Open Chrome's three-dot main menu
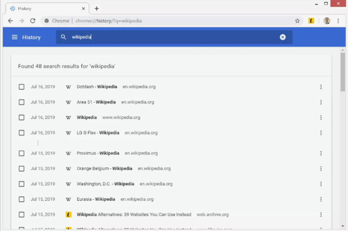The image size is (348, 231). pos(338,21)
